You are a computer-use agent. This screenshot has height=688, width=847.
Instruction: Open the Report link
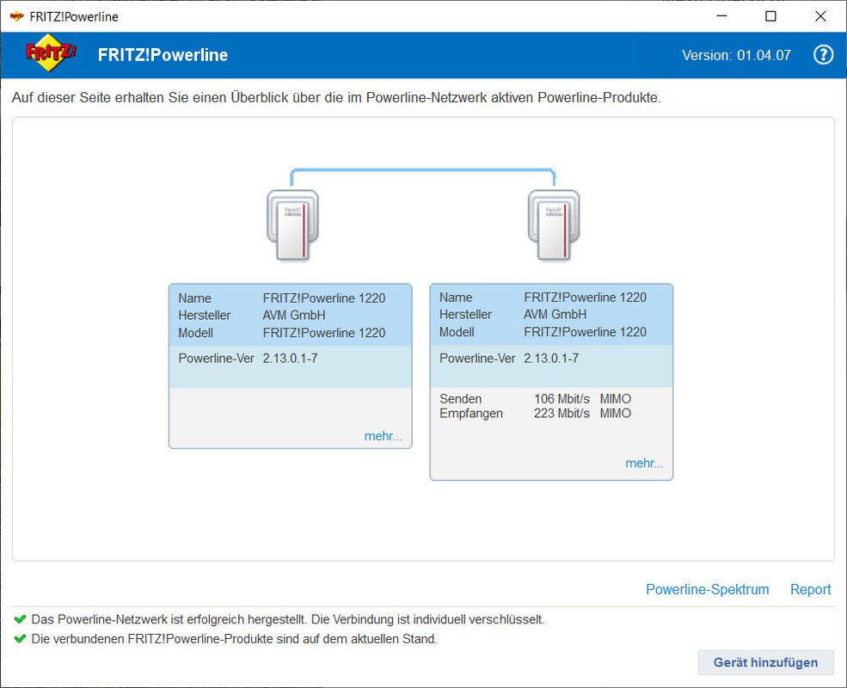click(810, 589)
